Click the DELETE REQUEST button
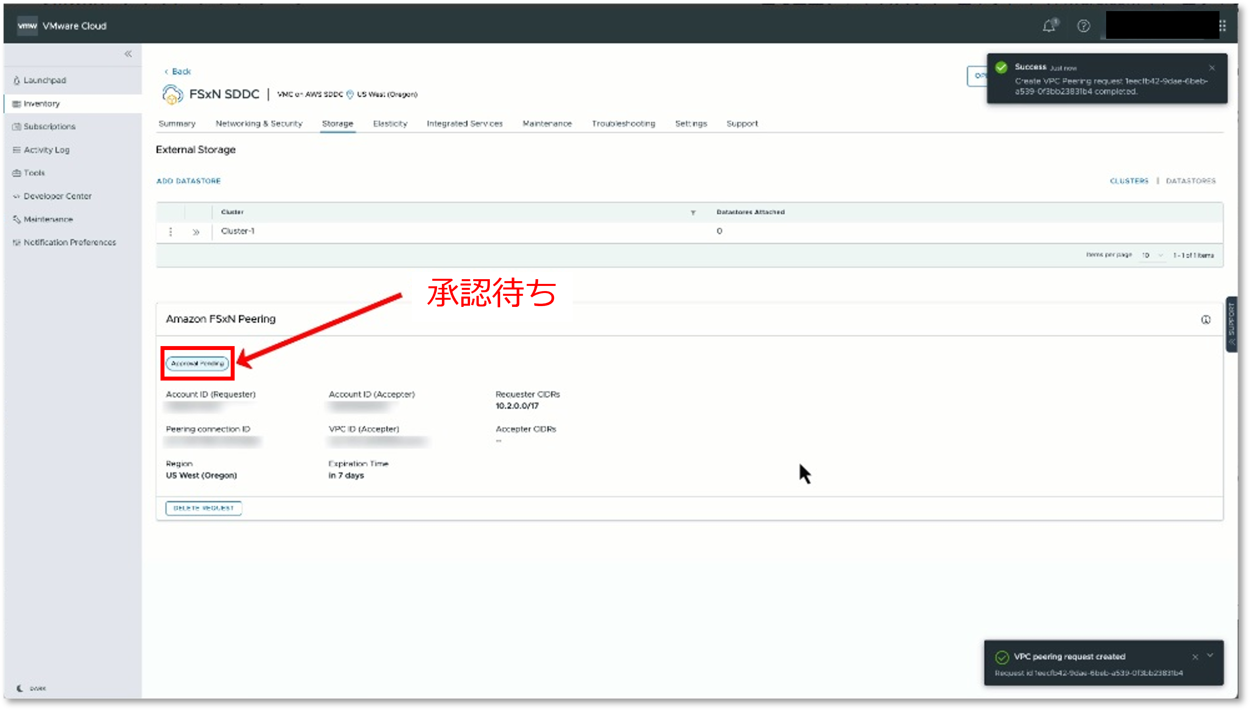 point(203,508)
